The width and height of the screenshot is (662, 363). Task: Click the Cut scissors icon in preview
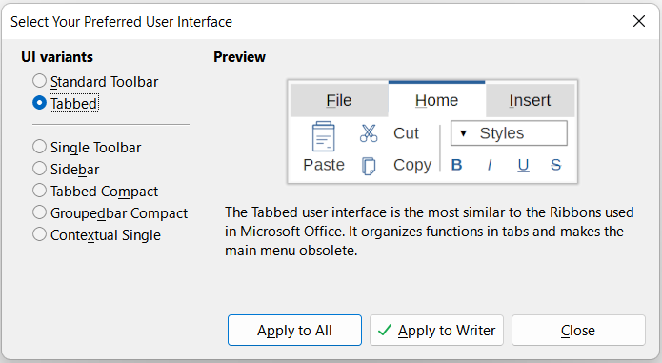coord(369,133)
